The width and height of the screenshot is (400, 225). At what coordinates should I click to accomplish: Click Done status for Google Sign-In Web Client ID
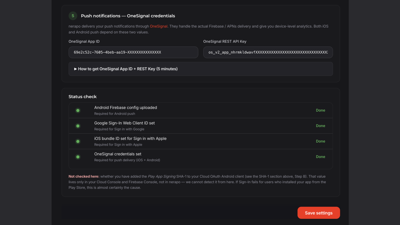[320, 126]
